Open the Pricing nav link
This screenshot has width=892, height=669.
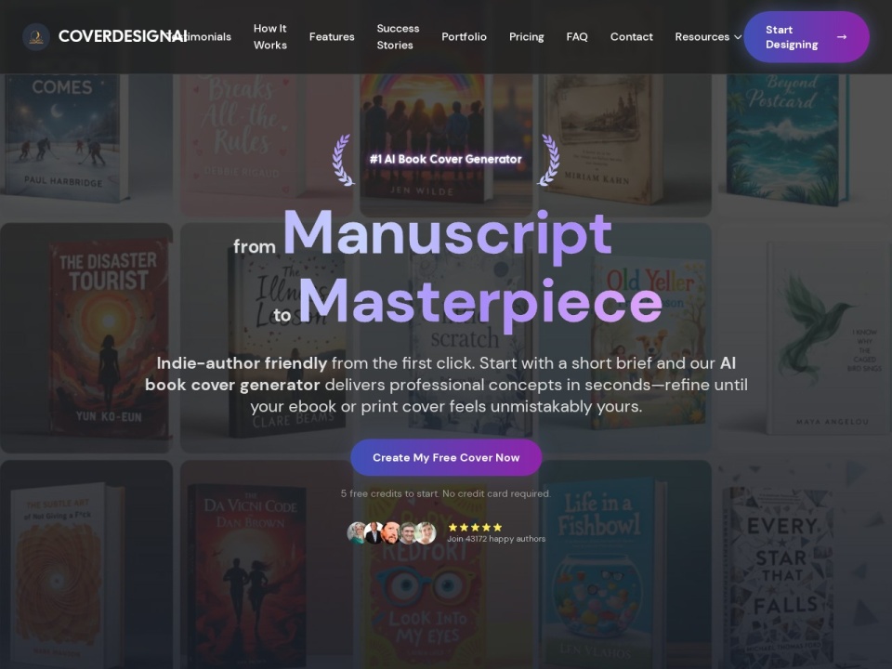pos(526,37)
